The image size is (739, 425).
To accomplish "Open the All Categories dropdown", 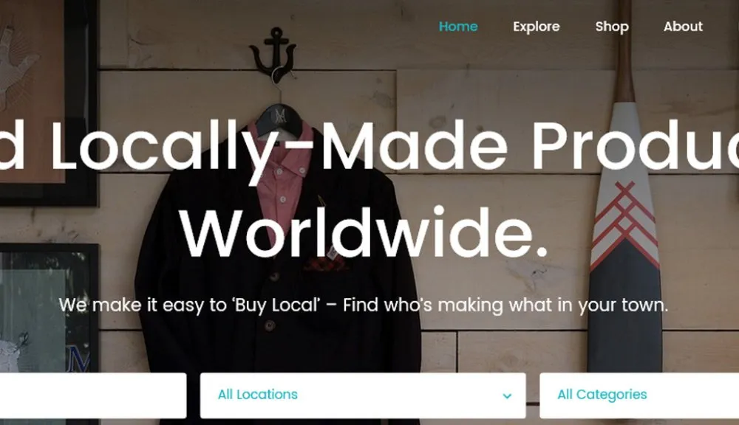I will point(639,395).
